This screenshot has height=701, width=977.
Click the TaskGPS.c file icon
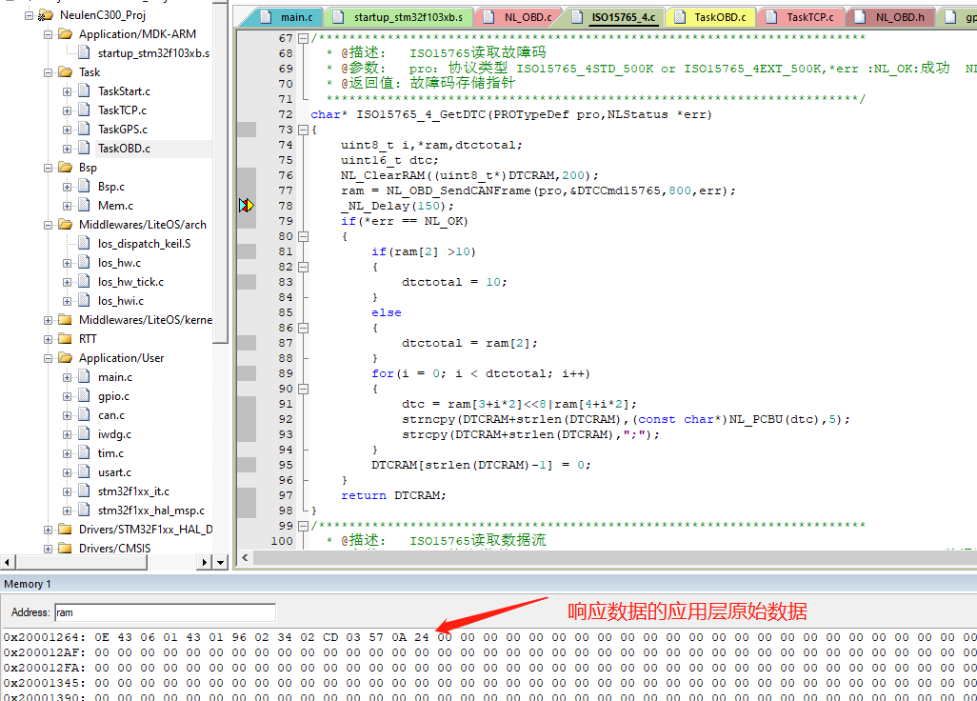[x=84, y=129]
